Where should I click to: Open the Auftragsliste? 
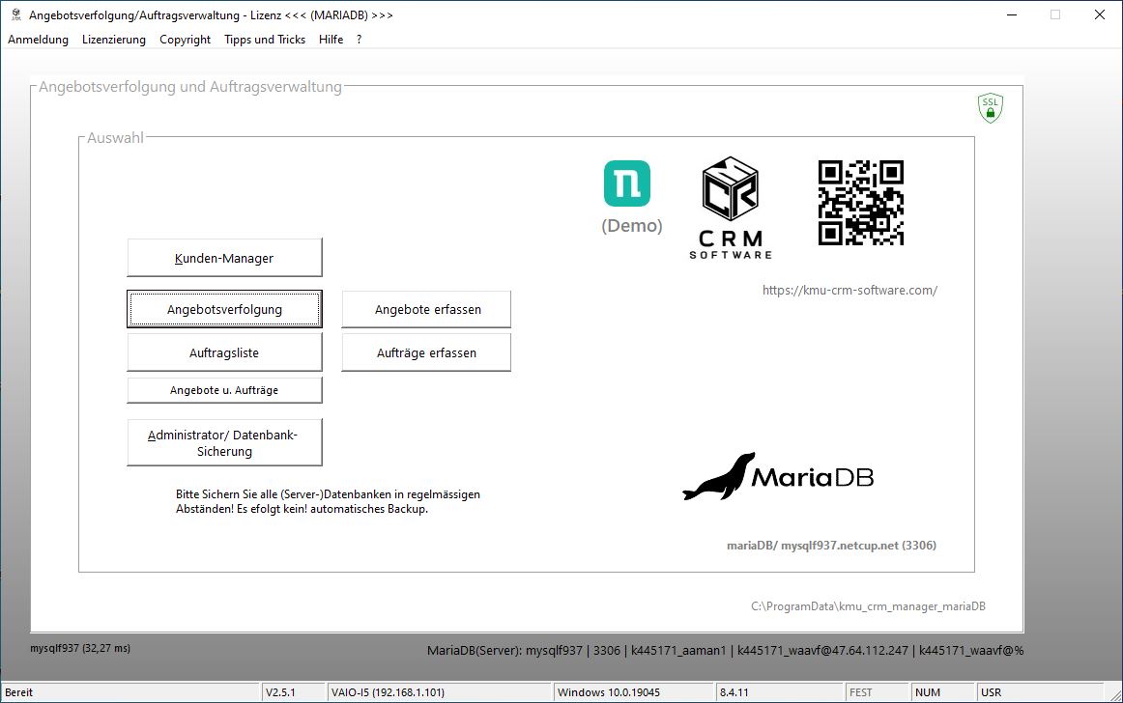pos(224,352)
